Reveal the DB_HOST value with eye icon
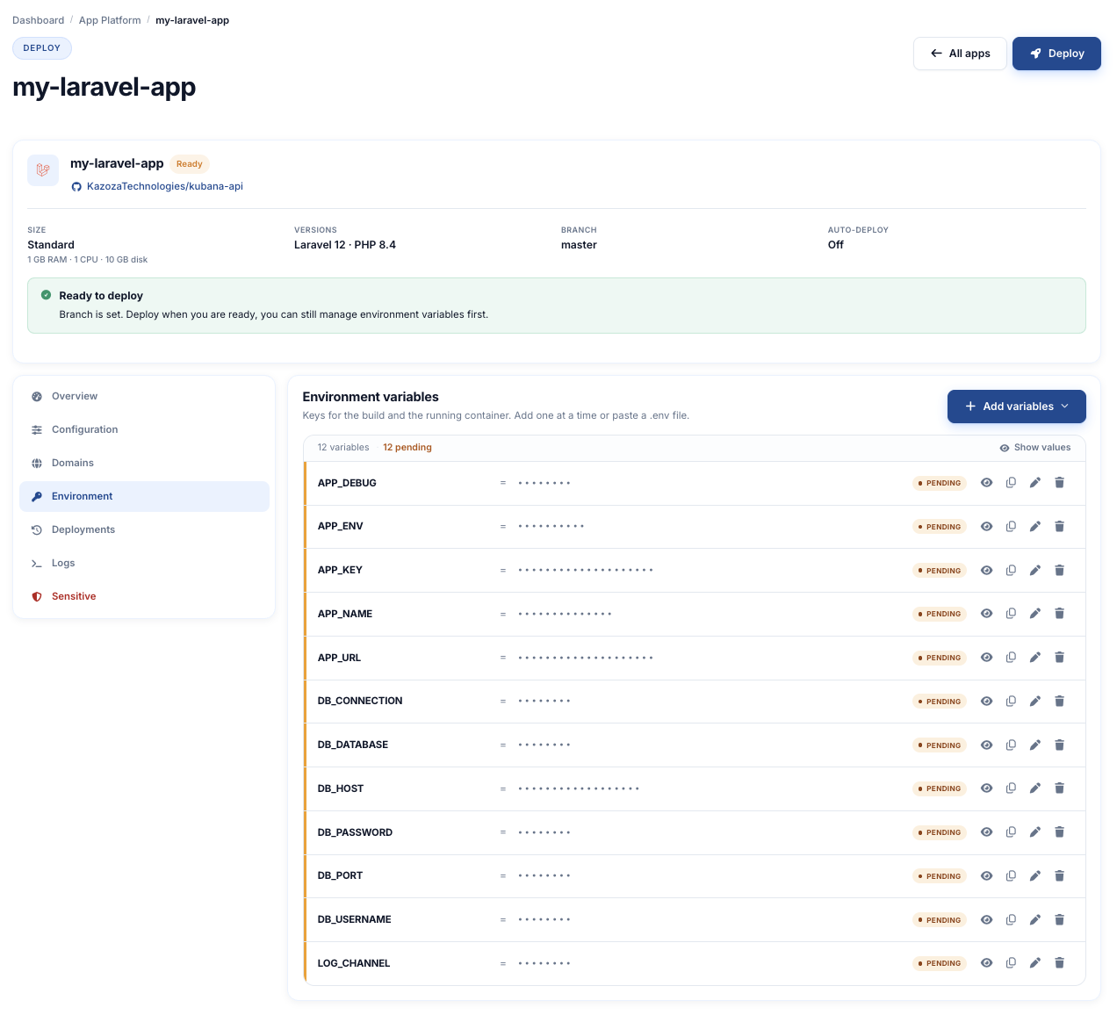1117x1015 pixels. pyautogui.click(x=987, y=788)
